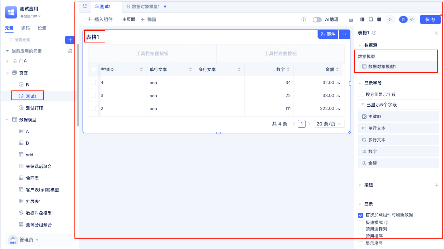Click the QR-like icon next to 当前应用的元素
The width and height of the screenshot is (444, 249).
point(70,51)
